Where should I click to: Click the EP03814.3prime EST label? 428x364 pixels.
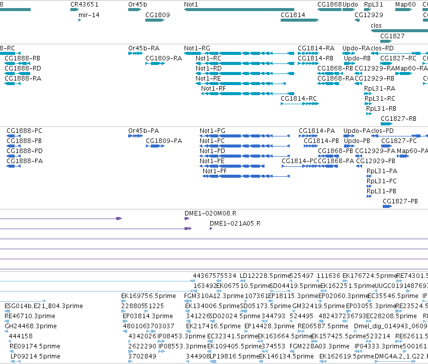point(148,316)
